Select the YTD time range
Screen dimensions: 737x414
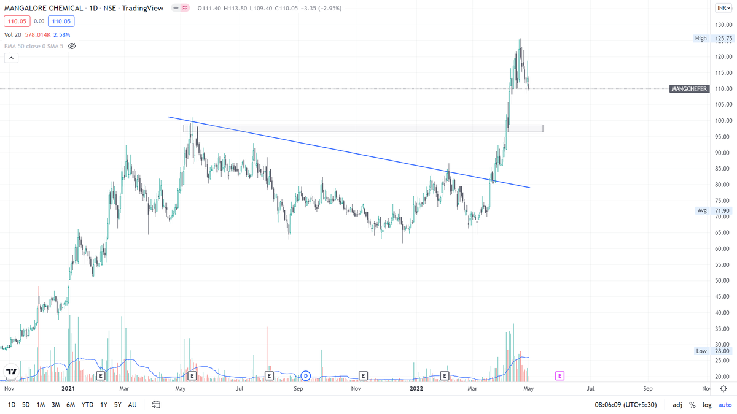[x=87, y=405]
